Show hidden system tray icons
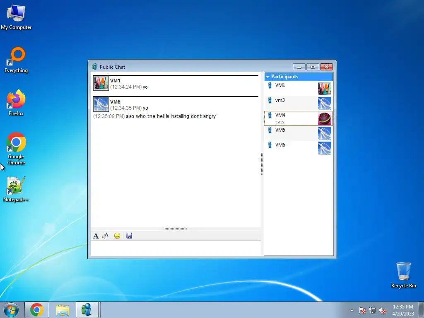 point(352,310)
